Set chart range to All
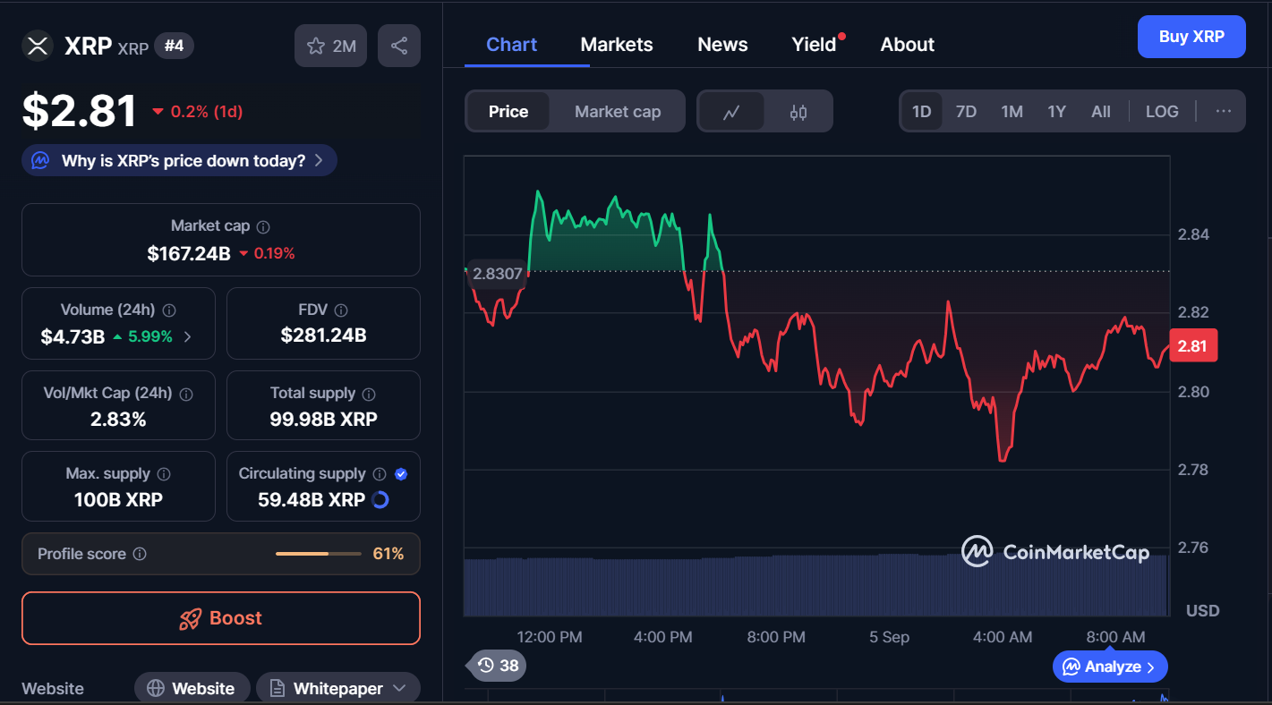Image resolution: width=1272 pixels, height=705 pixels. click(1101, 112)
